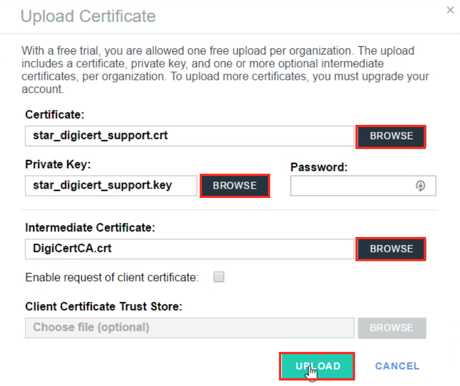Image resolution: width=460 pixels, height=386 pixels.
Task: Click the star_digicert_support.crt certificate field
Action: click(189, 136)
